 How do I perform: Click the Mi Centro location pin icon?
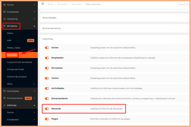5,26
